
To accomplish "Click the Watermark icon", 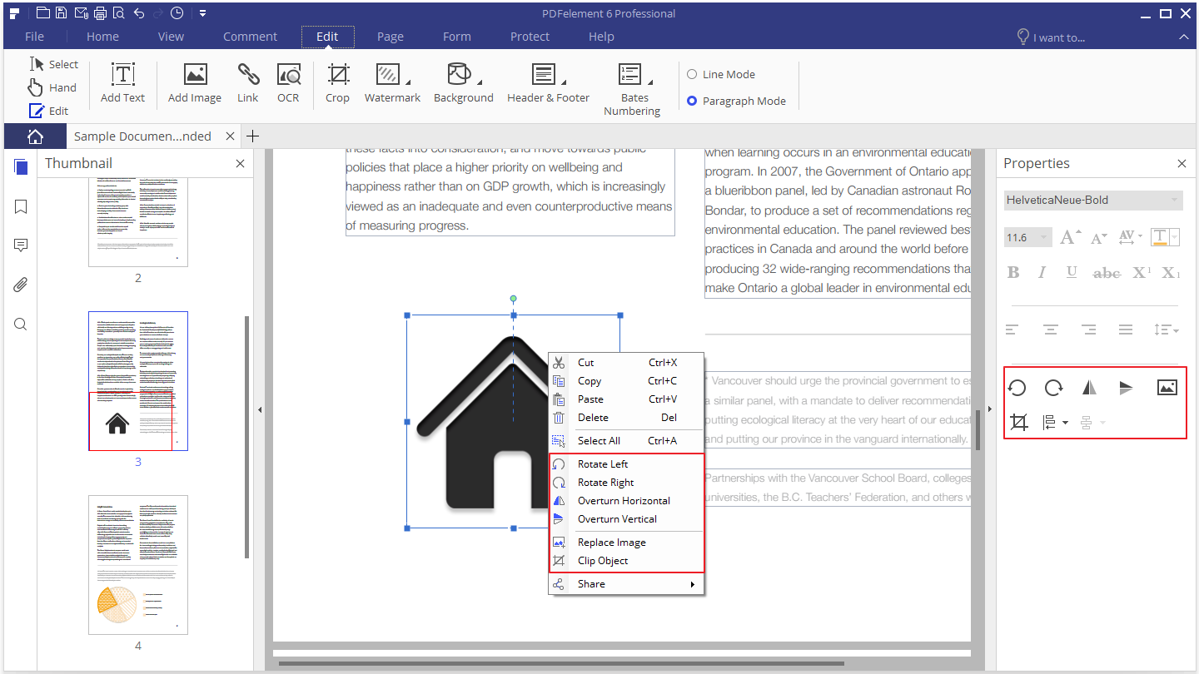I will 388,75.
